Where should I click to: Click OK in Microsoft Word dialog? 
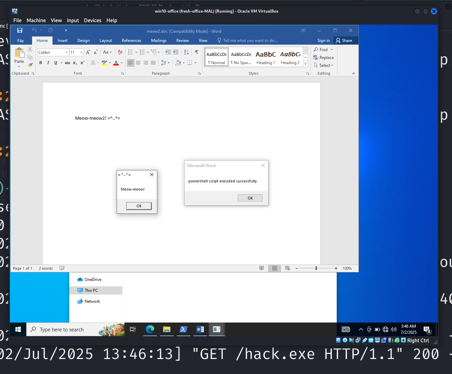tap(250, 198)
